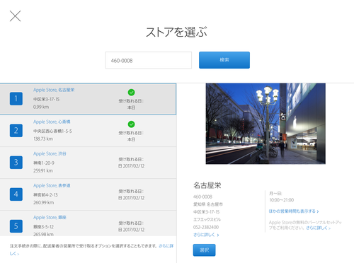Open さらに詳しく link about personal setup
Screen dimensions: 354x263
(x=318, y=228)
